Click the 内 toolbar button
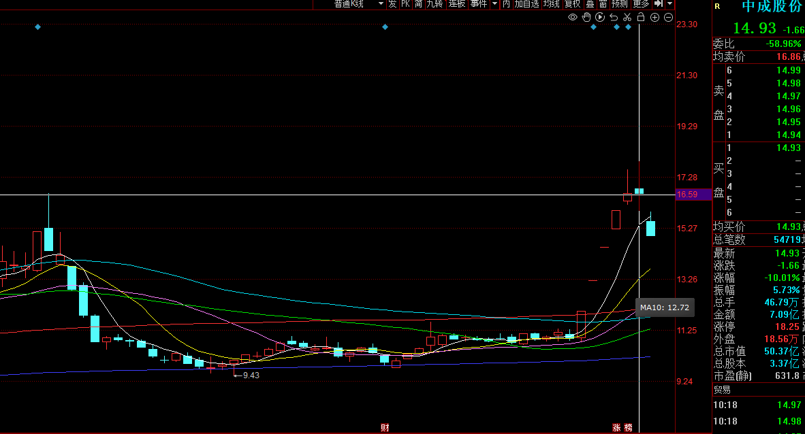Screen dimensions: 805x434 (x=506, y=4)
